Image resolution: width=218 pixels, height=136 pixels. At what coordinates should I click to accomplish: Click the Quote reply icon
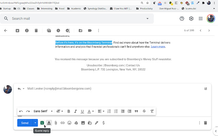click(42, 123)
